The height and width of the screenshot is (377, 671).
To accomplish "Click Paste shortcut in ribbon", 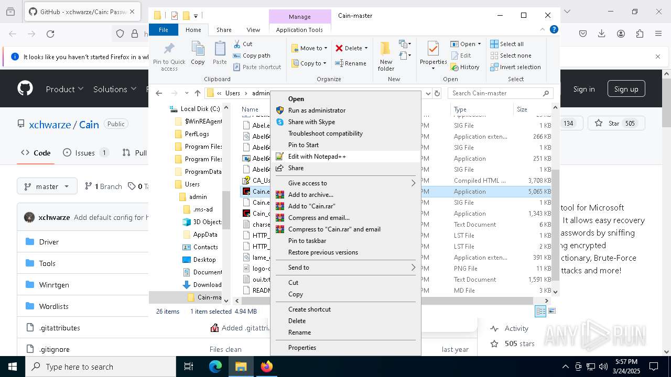I will 257,67.
